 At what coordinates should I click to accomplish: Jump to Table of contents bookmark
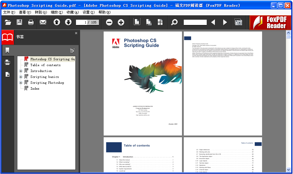pos(45,65)
